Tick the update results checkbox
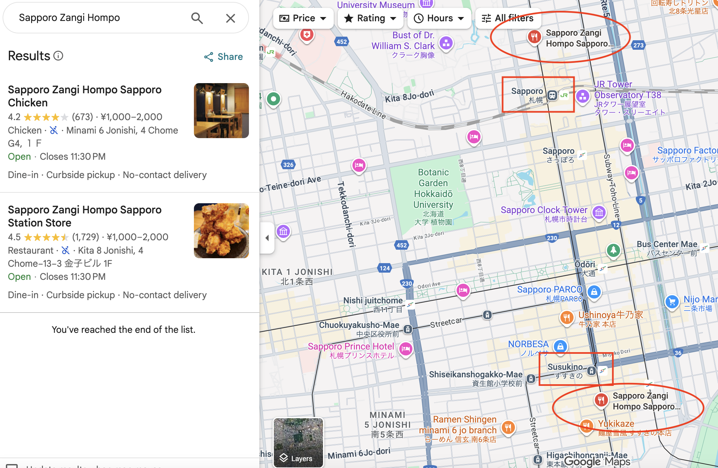This screenshot has height=468, width=718. pyautogui.click(x=12, y=466)
